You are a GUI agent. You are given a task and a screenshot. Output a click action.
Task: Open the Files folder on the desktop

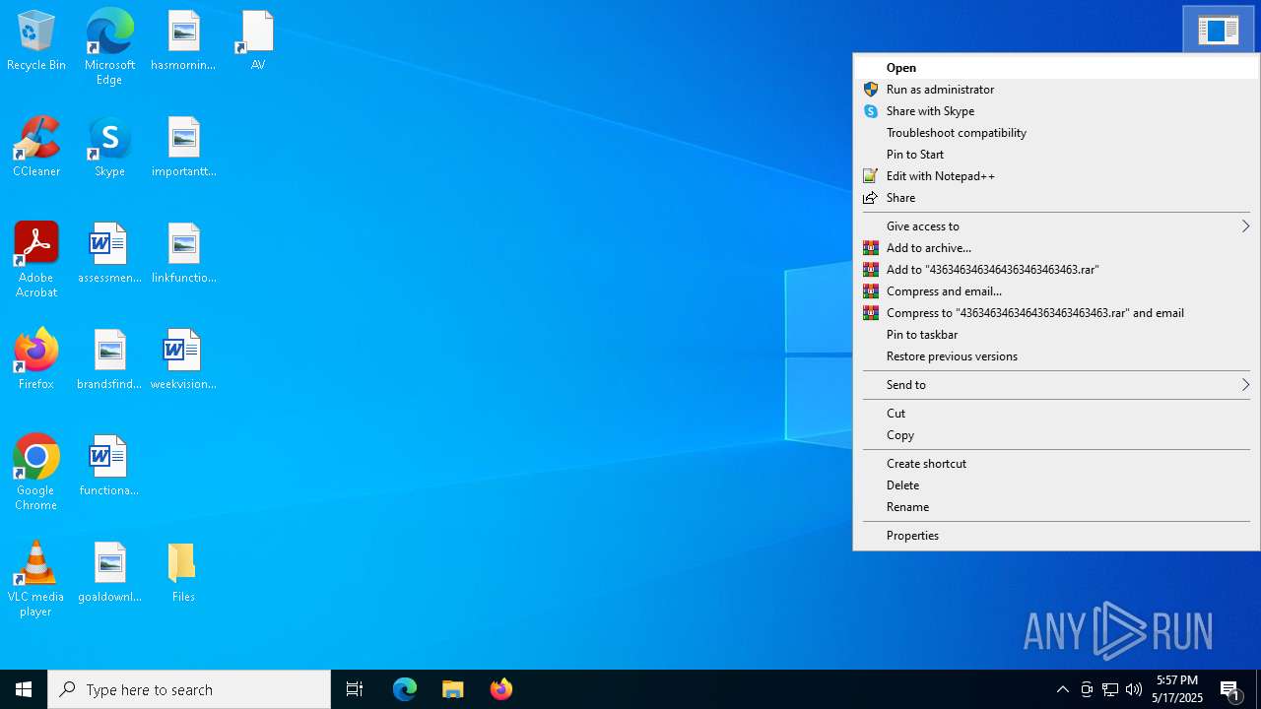point(183,572)
